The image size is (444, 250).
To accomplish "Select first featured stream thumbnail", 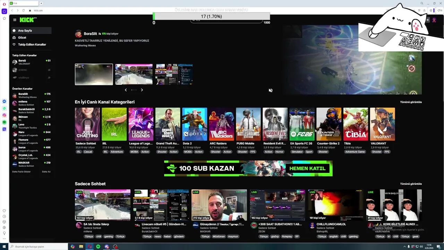I will 94,74.
